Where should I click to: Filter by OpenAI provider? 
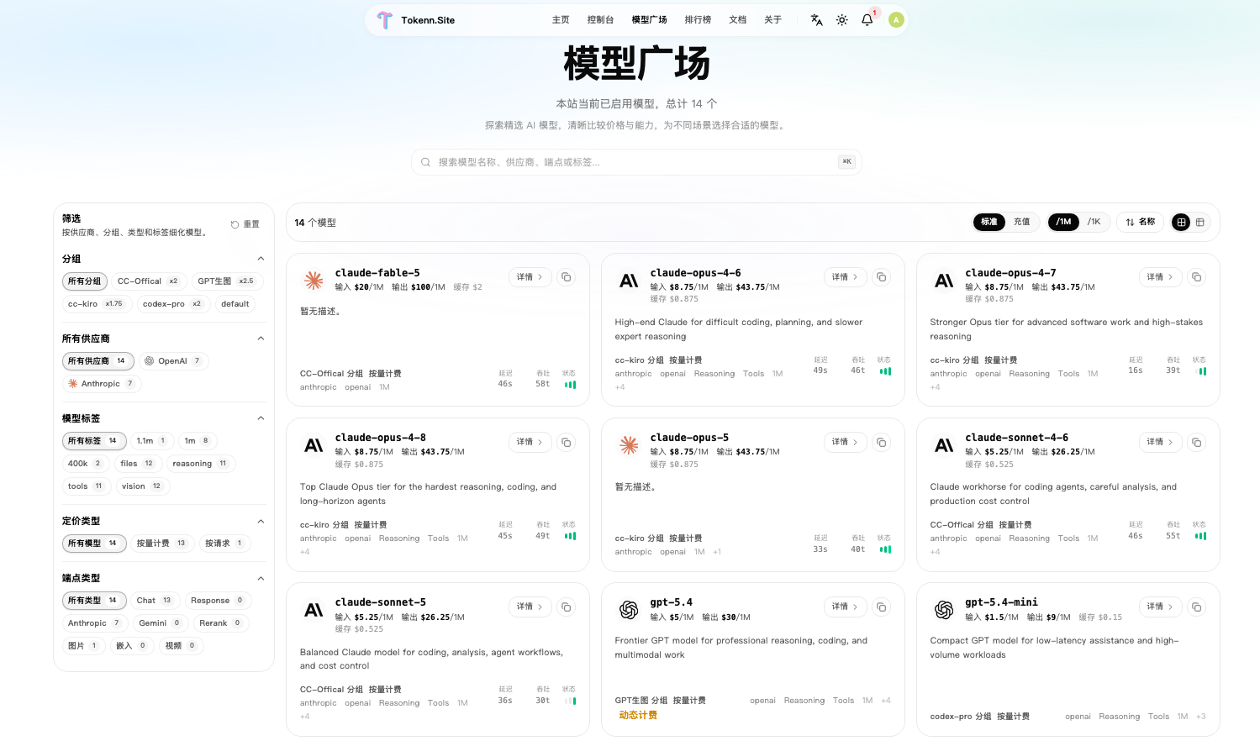click(x=172, y=361)
